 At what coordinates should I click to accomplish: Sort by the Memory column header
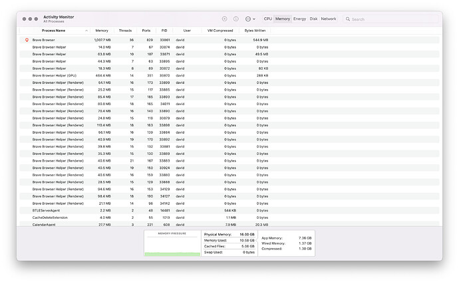pyautogui.click(x=102, y=31)
